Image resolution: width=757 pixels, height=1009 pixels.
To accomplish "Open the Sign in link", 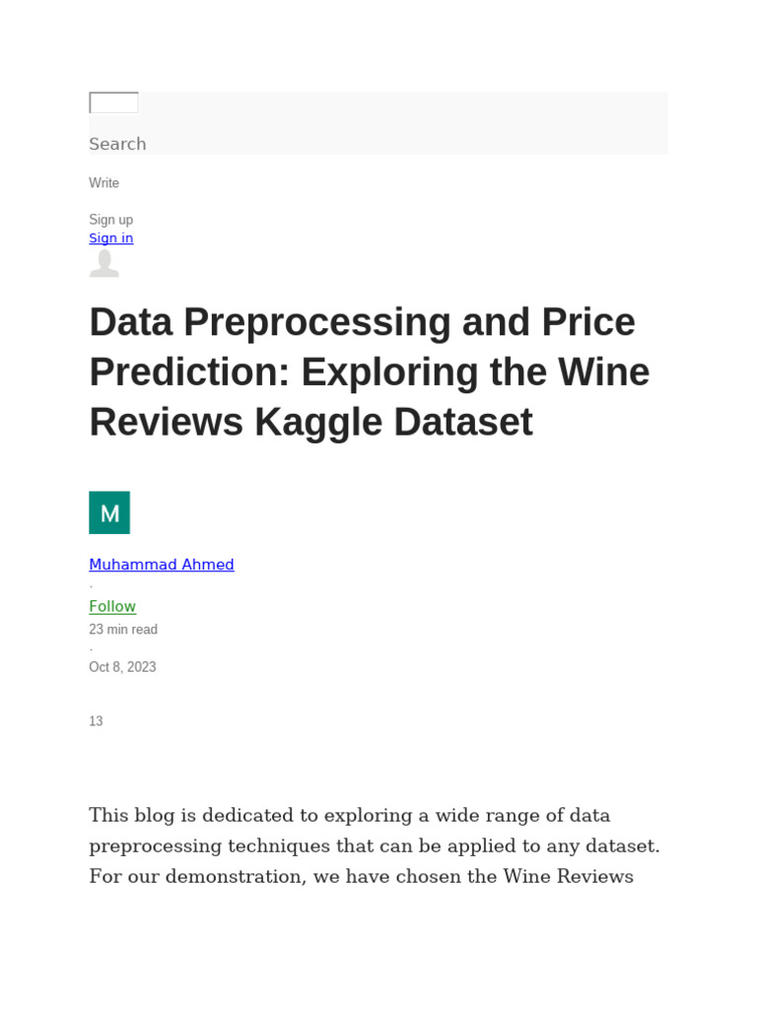I will tap(110, 238).
